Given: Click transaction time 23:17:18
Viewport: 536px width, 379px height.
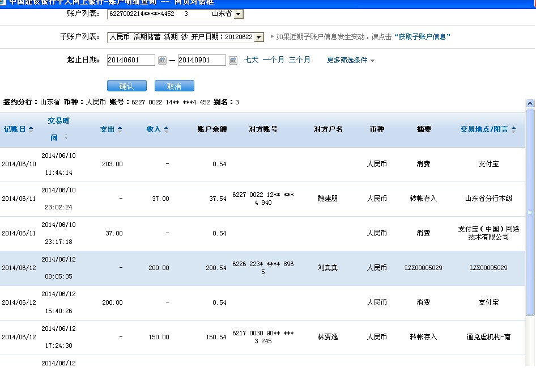Looking at the screenshot, I should coord(58,242).
